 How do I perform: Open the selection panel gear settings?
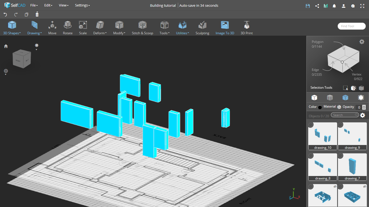coord(362,42)
